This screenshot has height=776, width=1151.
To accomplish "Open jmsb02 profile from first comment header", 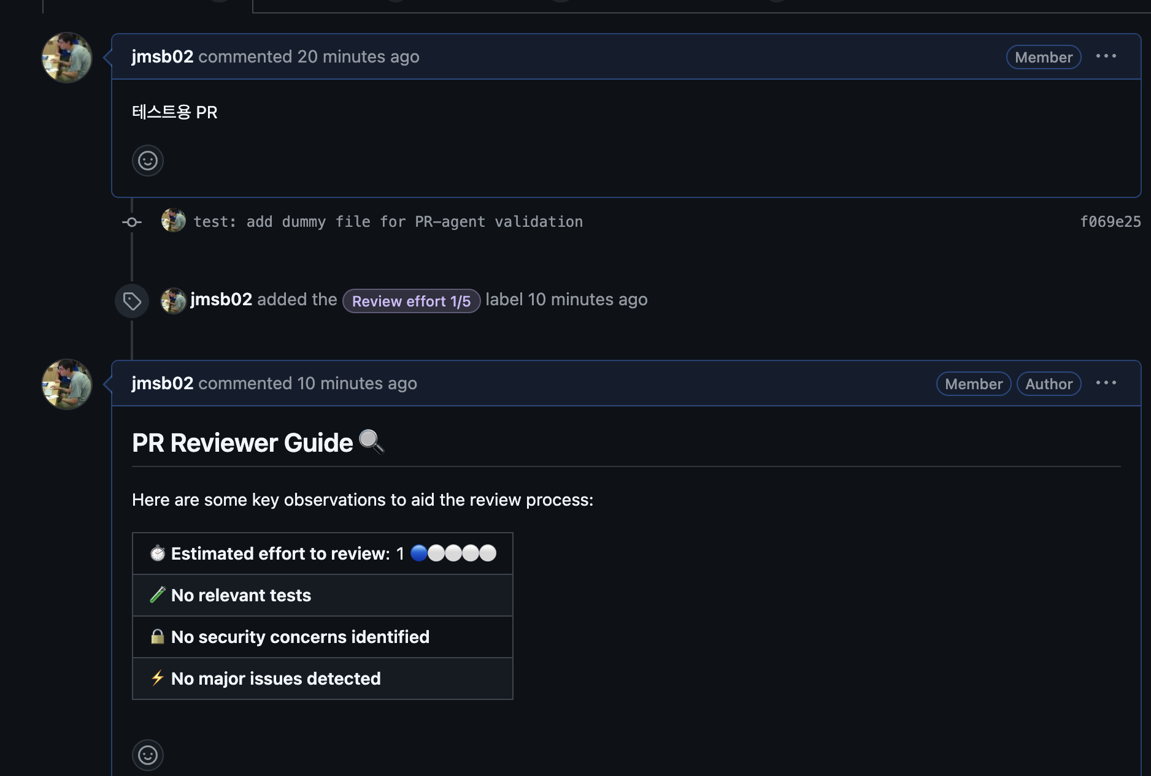I will [163, 56].
